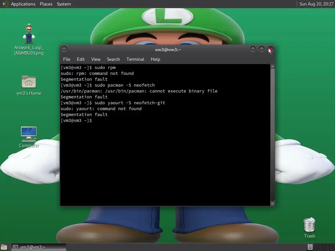Click the terminal scrollbar up arrow
335x251 pixels.
[x=273, y=66]
